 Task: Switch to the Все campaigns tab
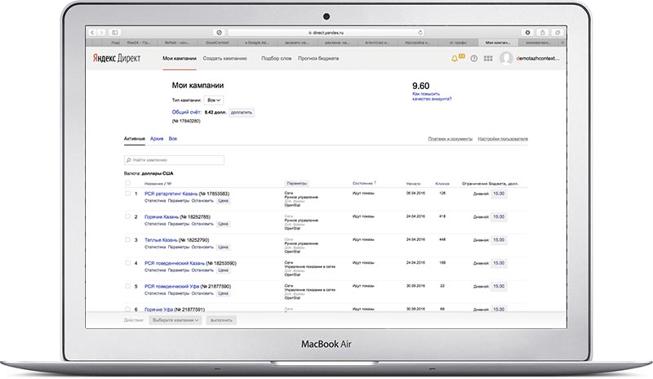click(173, 138)
